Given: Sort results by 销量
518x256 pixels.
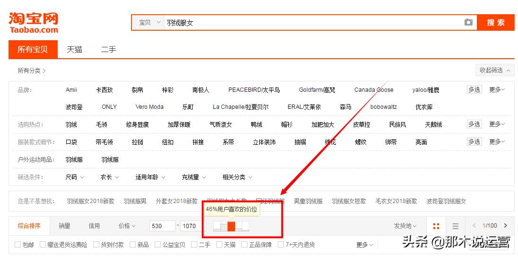Looking at the screenshot, I should [x=64, y=226].
